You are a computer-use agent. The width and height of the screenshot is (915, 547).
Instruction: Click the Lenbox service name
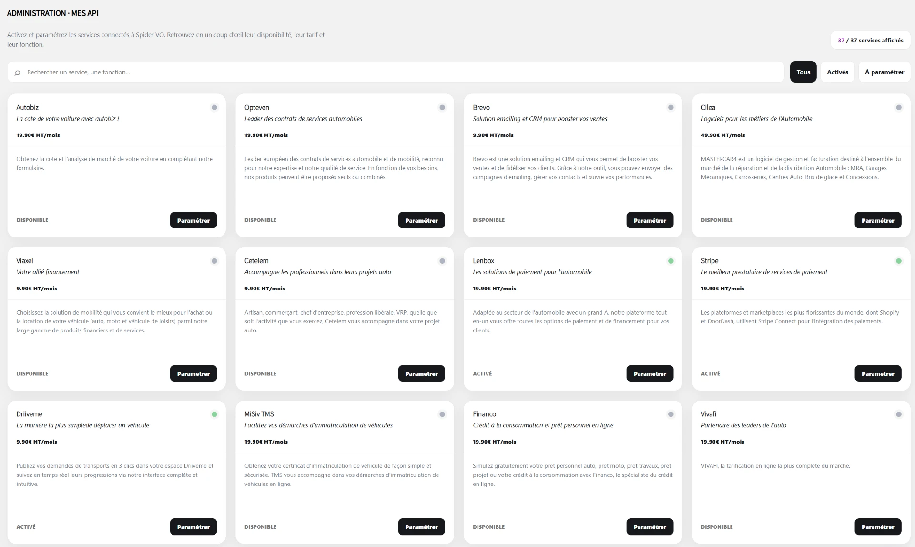pos(483,261)
